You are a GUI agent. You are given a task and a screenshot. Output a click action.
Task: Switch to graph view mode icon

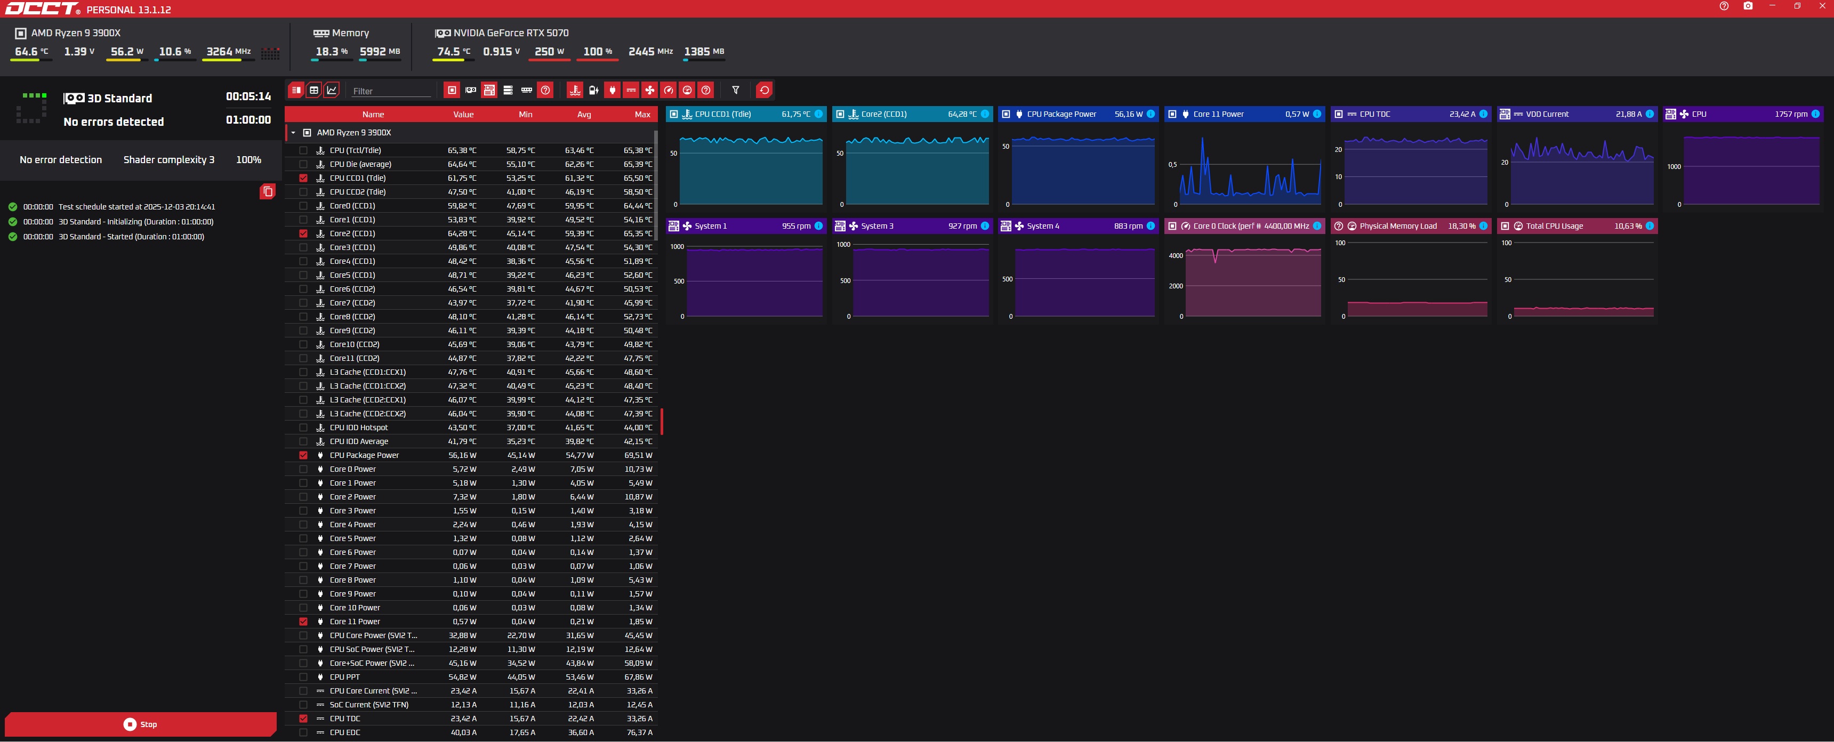point(332,91)
